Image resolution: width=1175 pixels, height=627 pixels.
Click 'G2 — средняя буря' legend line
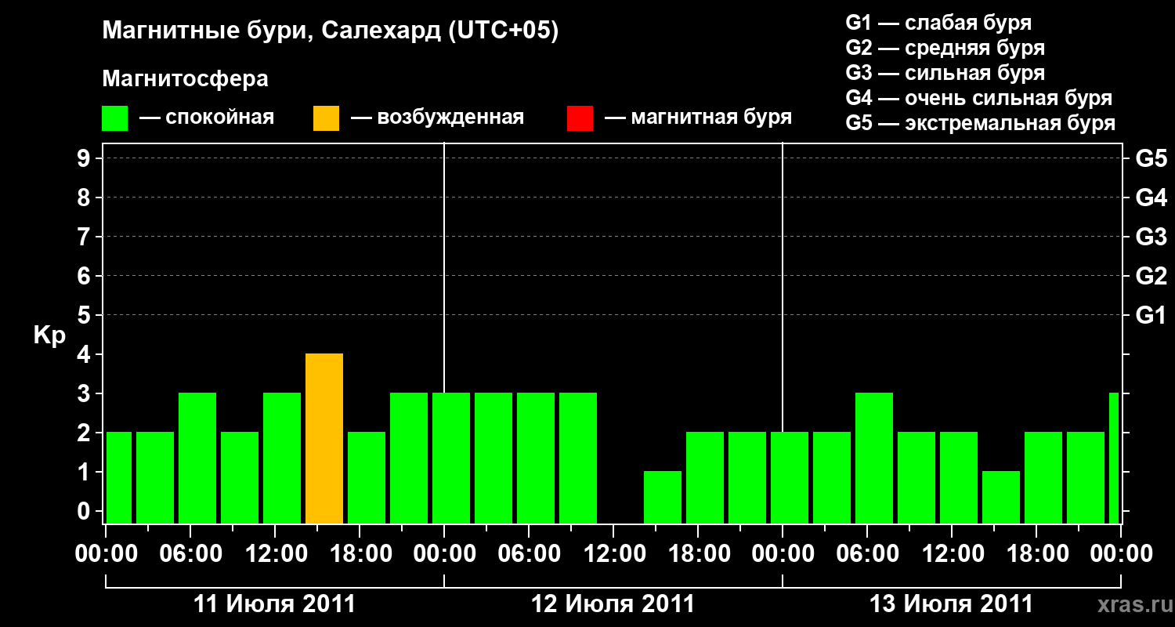945,48
